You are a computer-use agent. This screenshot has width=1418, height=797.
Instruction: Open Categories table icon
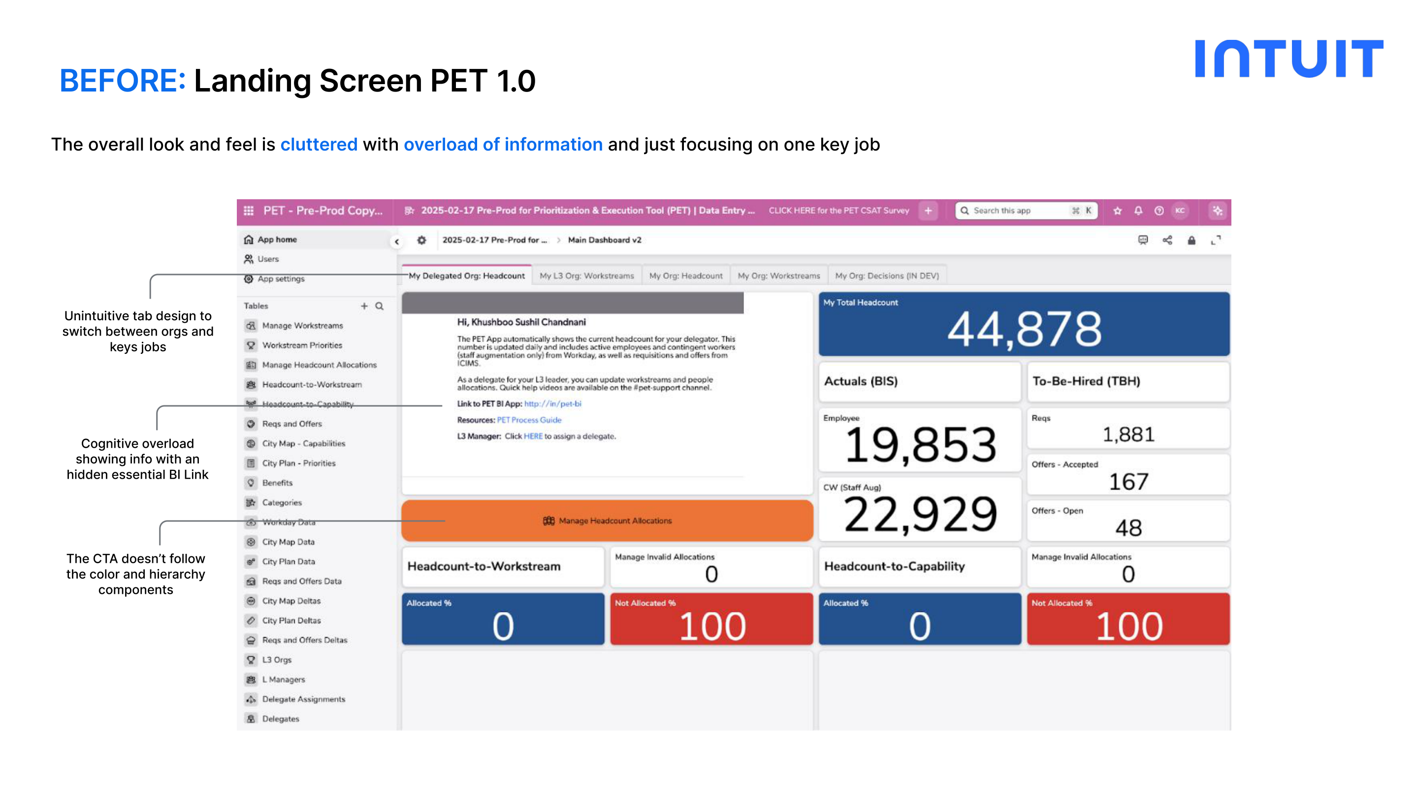(251, 503)
